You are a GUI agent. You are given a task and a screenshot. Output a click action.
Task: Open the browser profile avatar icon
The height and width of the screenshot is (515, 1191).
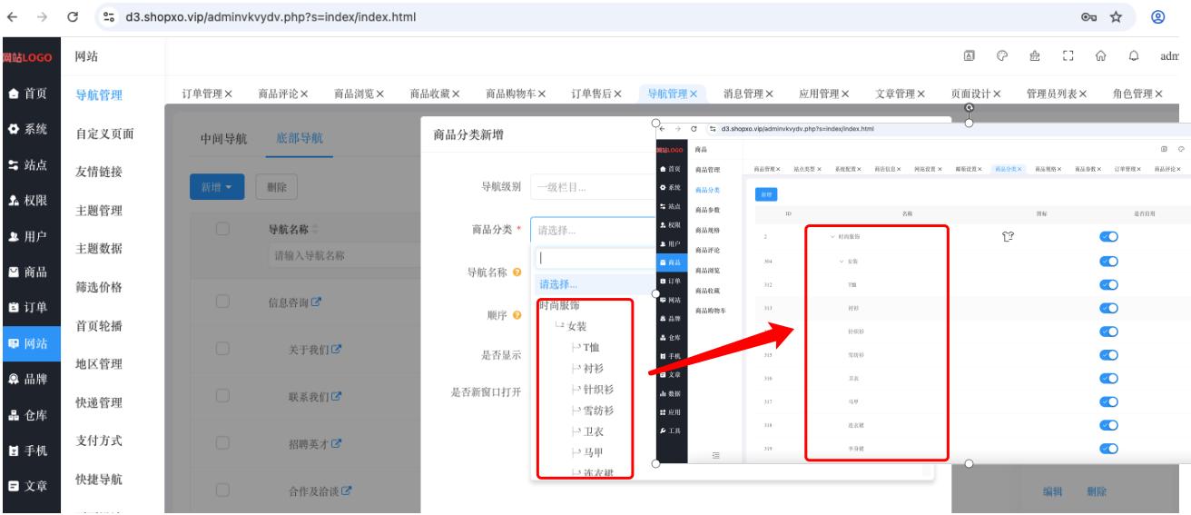click(x=1158, y=16)
